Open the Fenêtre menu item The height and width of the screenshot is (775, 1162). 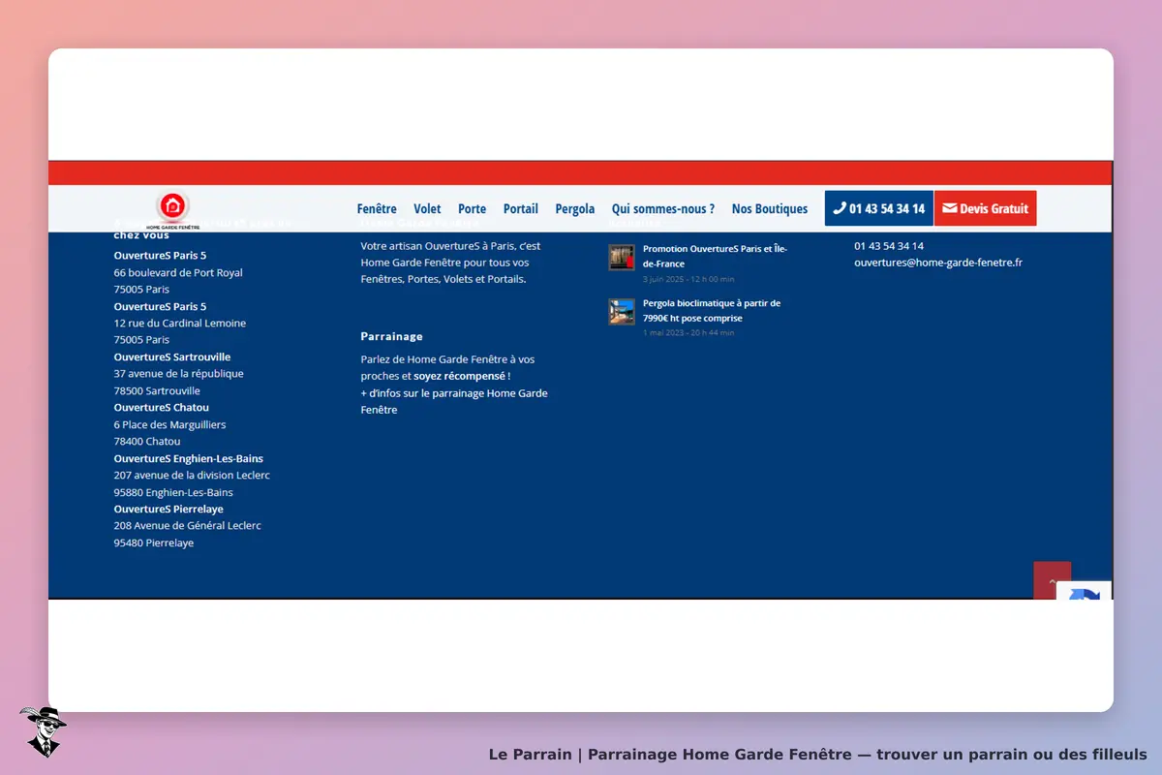(x=377, y=208)
